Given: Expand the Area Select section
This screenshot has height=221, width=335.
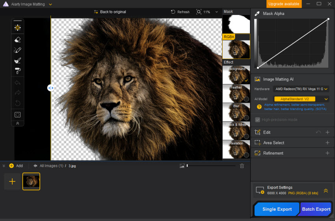Looking at the screenshot, I should tap(327, 143).
